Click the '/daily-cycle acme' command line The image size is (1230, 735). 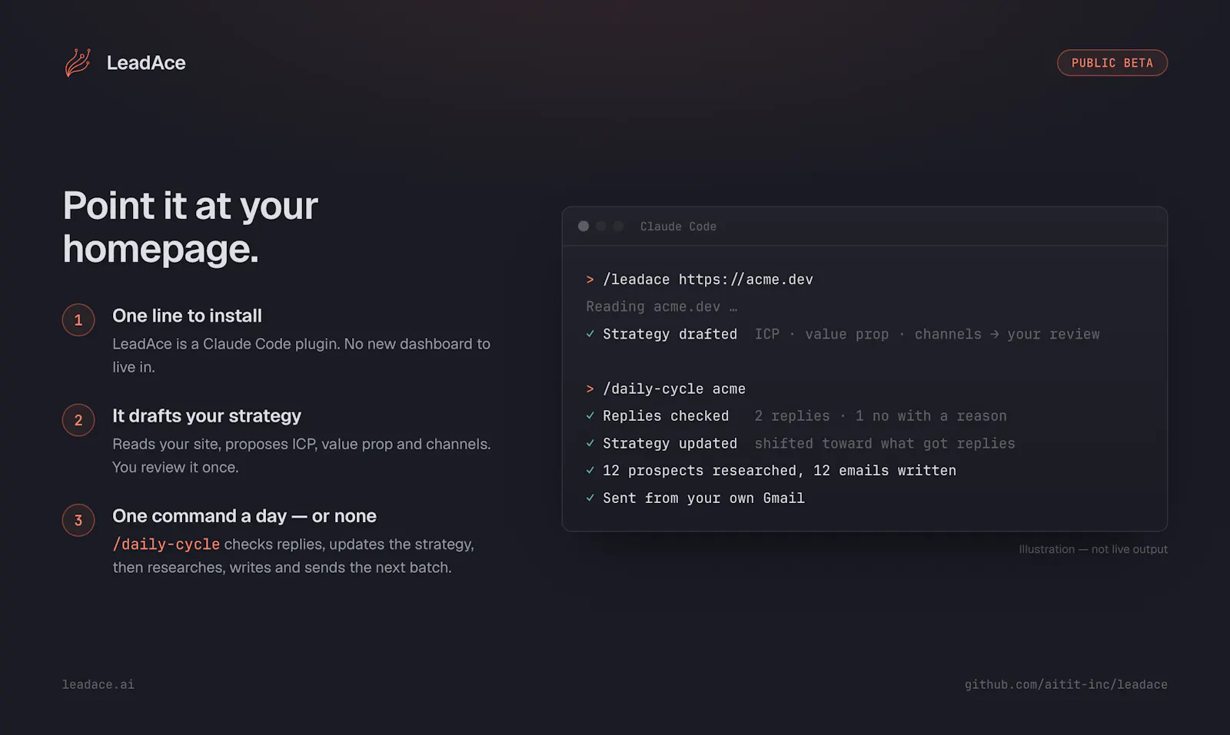(x=674, y=389)
